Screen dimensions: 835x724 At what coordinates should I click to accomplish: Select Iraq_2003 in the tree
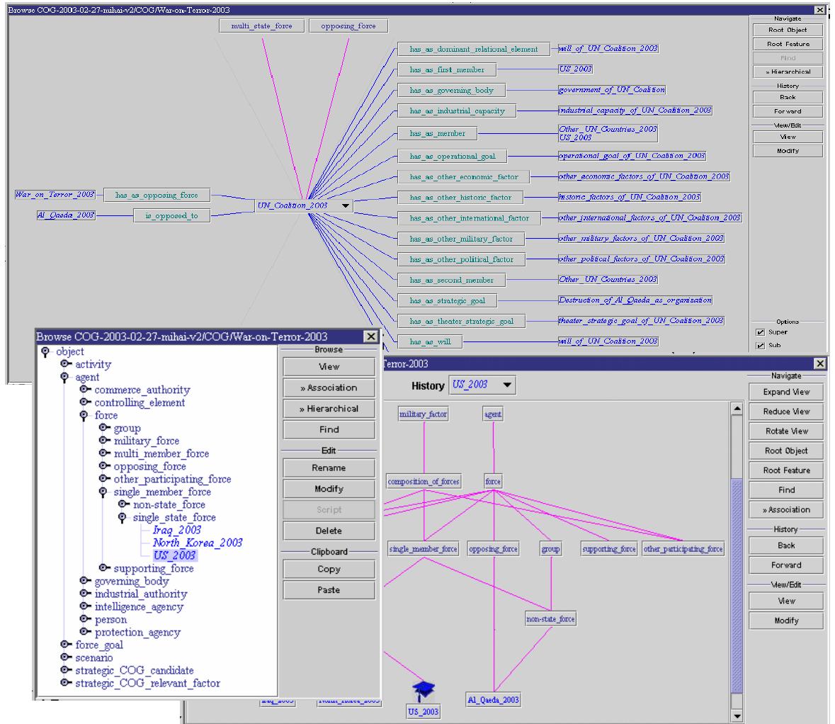(x=177, y=530)
